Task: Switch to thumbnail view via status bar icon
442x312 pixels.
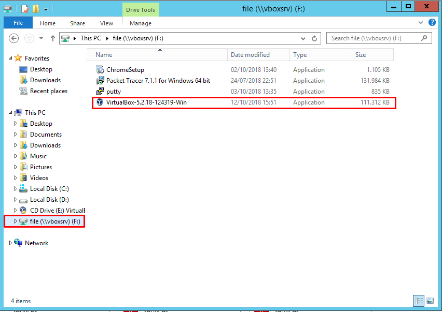Action: pyautogui.click(x=431, y=301)
